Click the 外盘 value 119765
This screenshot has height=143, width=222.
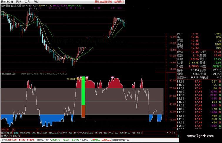coord(194,66)
